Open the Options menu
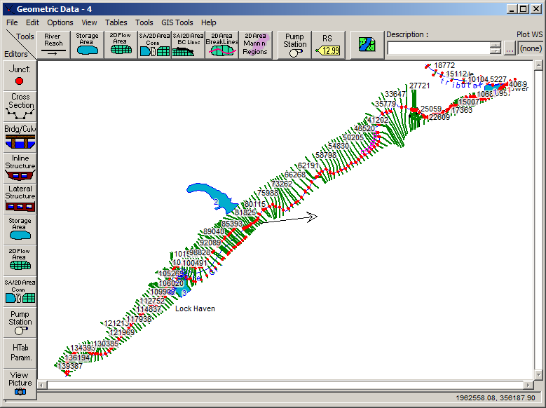Screen dimensions: 546x408 (60, 22)
